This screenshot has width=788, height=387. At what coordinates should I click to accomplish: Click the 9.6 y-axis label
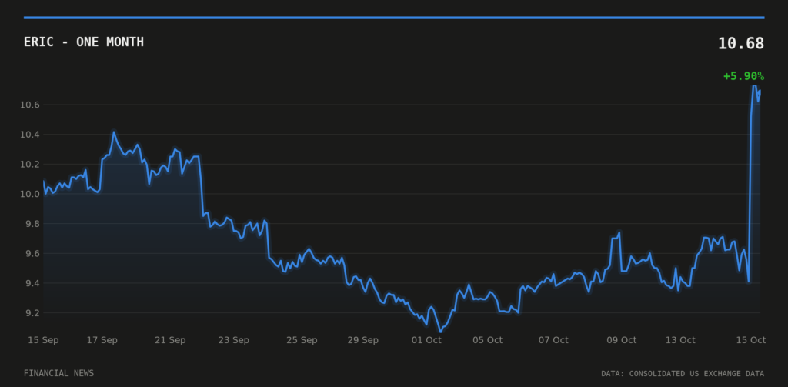pos(32,253)
